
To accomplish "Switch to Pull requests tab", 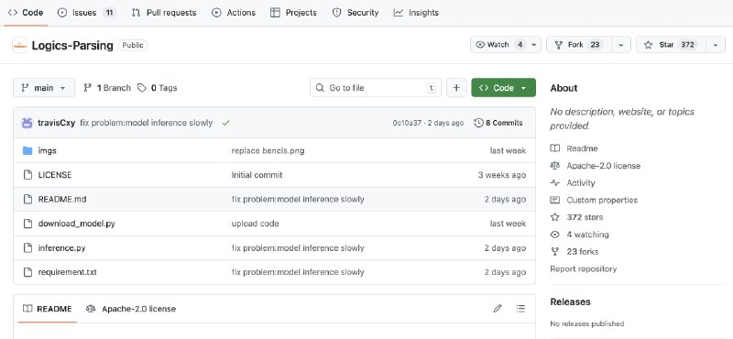I will coord(164,13).
